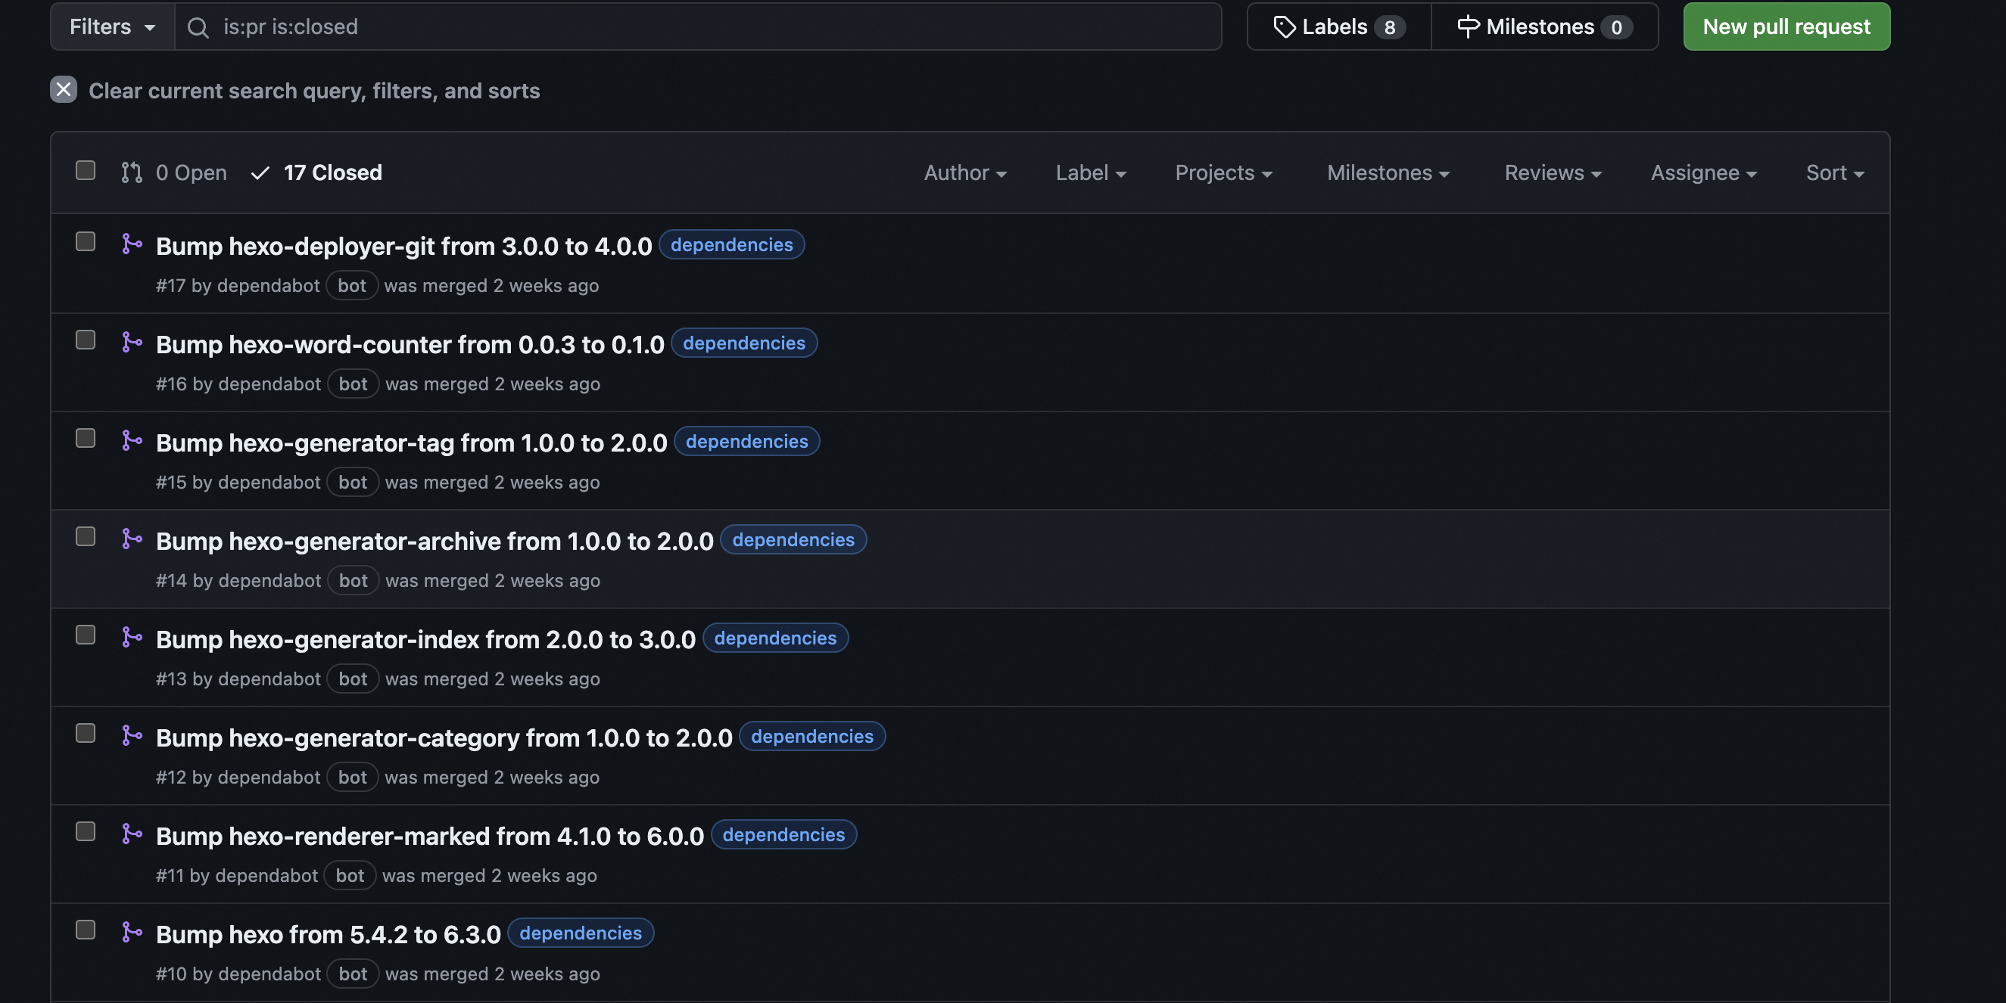Open PR Bump hexo-deployer-git from 3.0.0 to 4.0.0
The image size is (2006, 1003).
click(x=403, y=246)
